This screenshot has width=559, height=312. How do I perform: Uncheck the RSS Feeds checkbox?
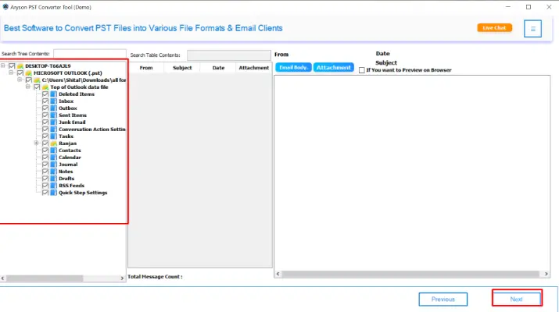pyautogui.click(x=45, y=186)
